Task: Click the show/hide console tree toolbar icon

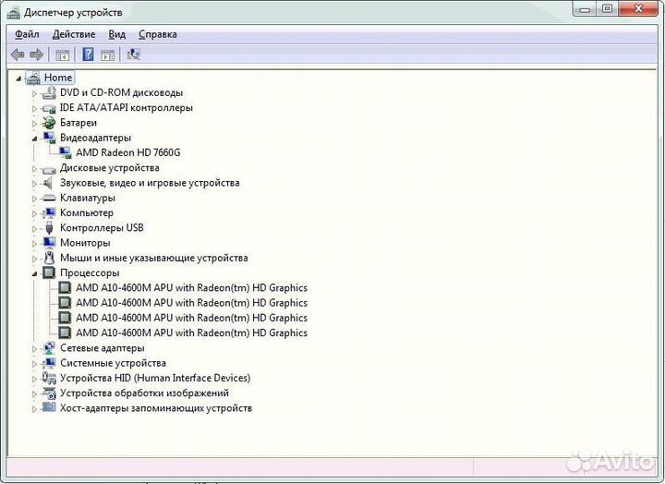Action: [x=63, y=54]
